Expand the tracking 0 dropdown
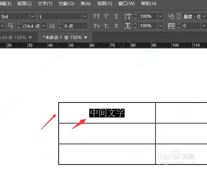 pyautogui.click(x=204, y=26)
